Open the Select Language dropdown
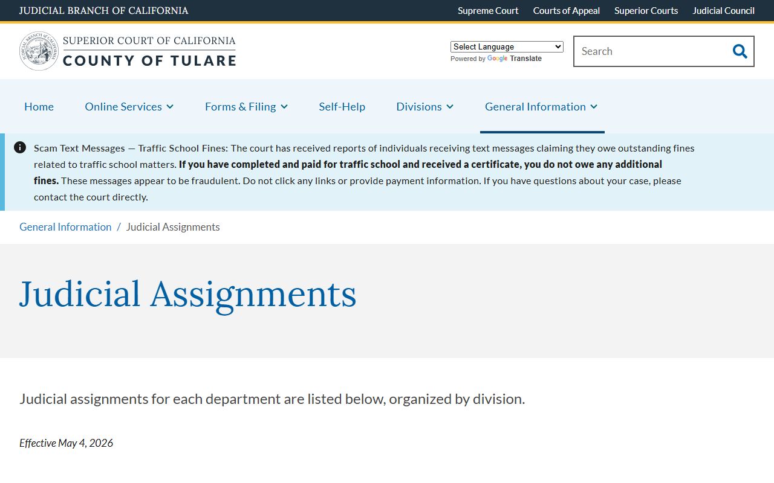The width and height of the screenshot is (774, 483). [507, 46]
